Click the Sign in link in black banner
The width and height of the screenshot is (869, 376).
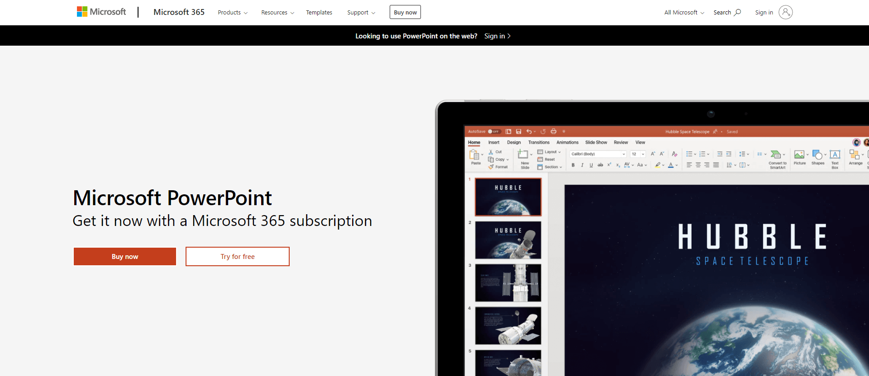click(497, 36)
